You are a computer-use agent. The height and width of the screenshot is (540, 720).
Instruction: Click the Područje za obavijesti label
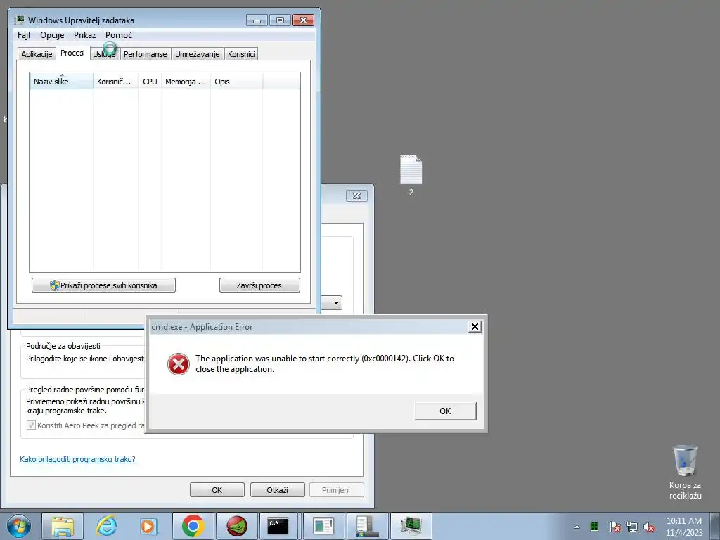pos(63,346)
